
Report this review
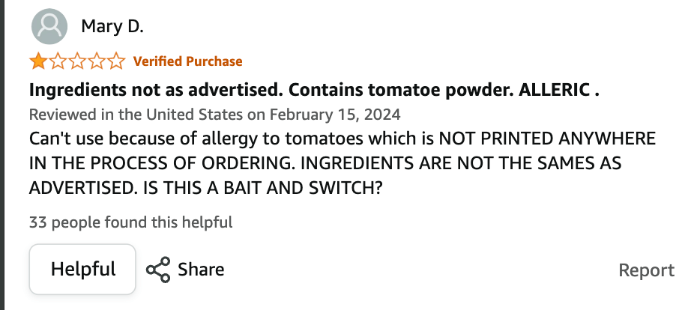click(x=646, y=270)
